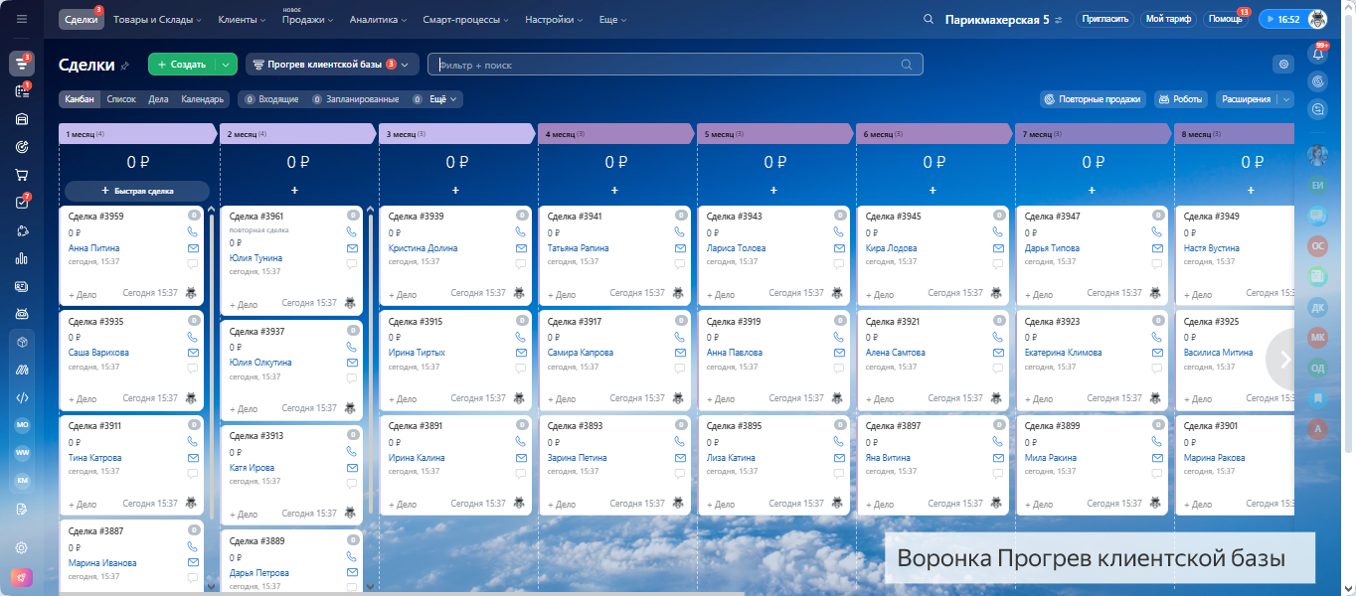
Task: Expand Аналитика menu
Action: coord(379,20)
